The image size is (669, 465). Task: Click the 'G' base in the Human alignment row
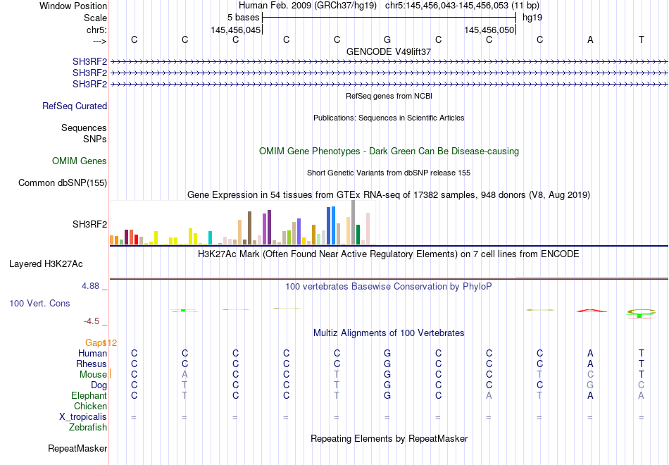387,353
